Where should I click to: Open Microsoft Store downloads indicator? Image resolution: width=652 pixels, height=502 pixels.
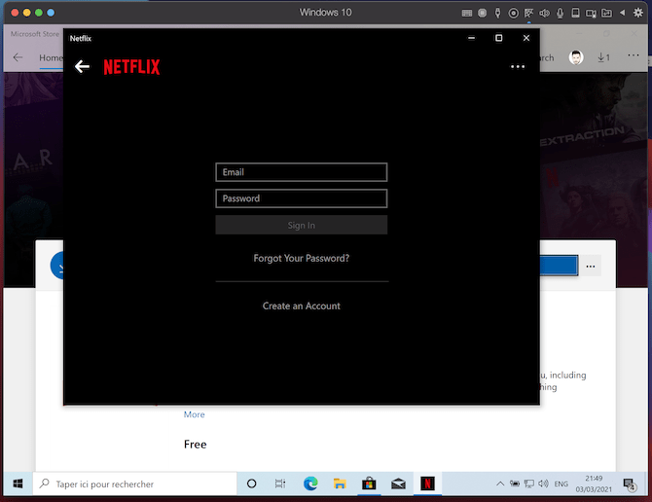tap(603, 57)
